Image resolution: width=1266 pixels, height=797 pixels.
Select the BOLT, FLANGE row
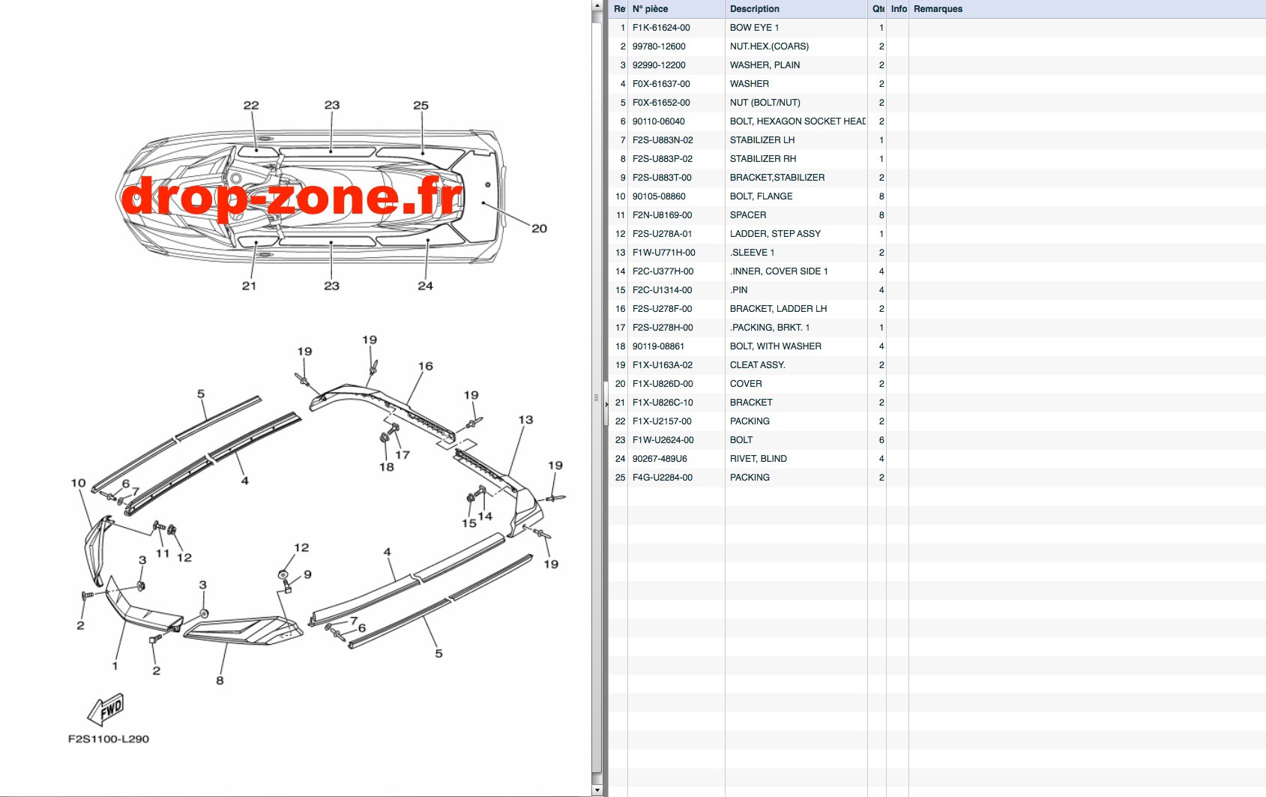937,196
